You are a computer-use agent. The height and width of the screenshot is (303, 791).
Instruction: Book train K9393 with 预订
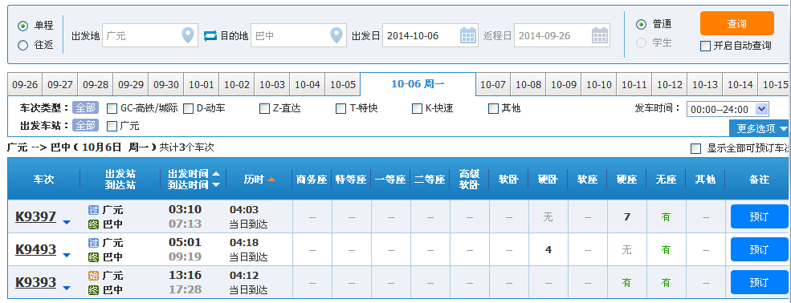point(759,282)
